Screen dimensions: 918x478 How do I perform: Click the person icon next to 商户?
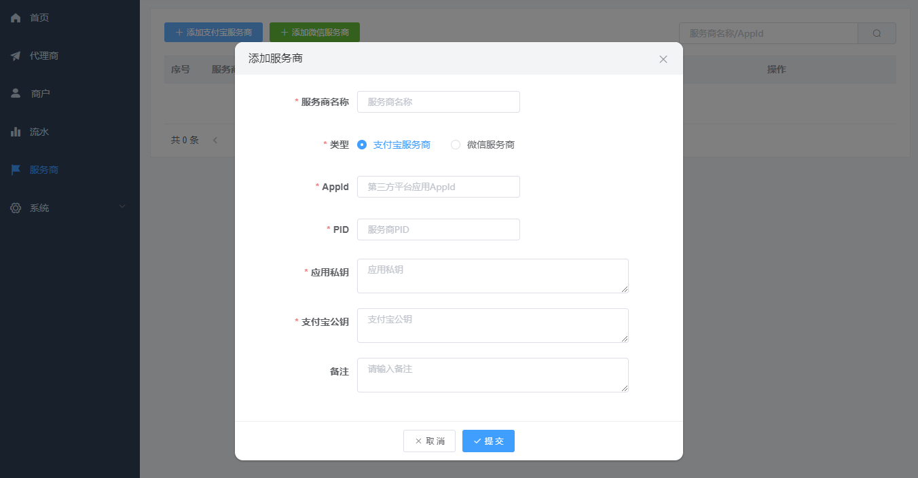[x=16, y=94]
